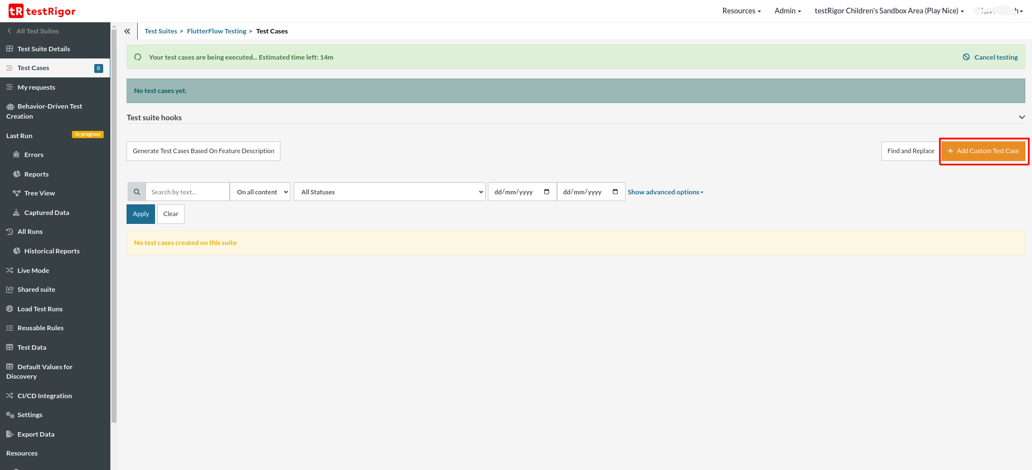
Task: Open the On all content dropdown
Action: click(260, 192)
